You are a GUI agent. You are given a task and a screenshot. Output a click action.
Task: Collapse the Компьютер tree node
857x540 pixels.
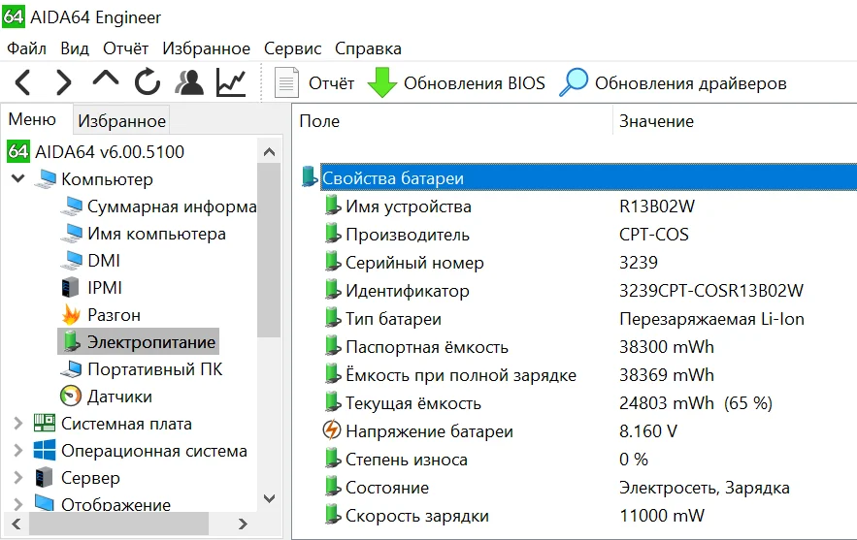(x=18, y=178)
